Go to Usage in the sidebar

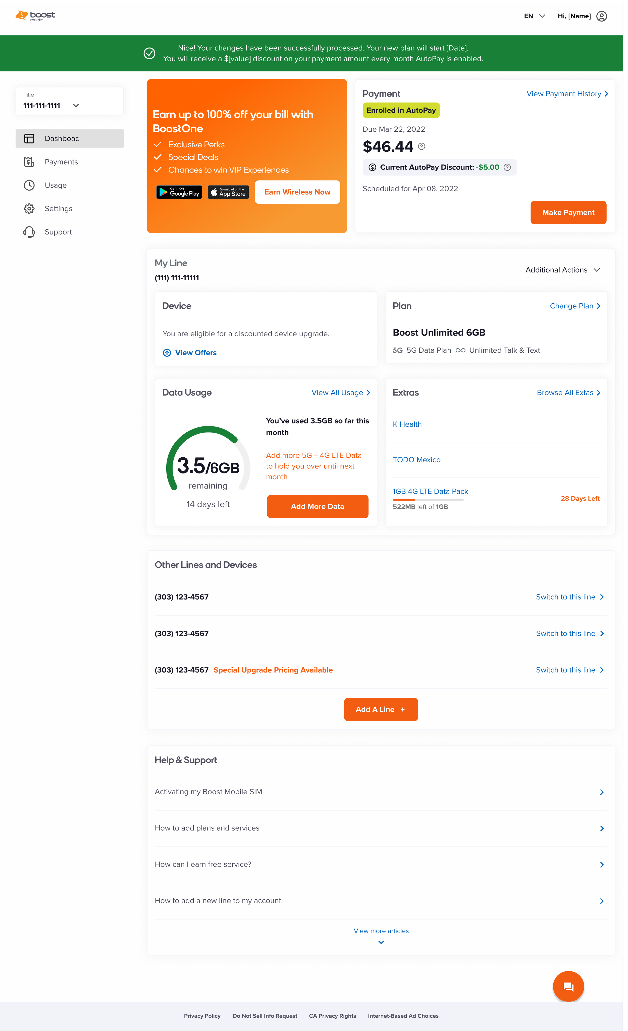[56, 185]
